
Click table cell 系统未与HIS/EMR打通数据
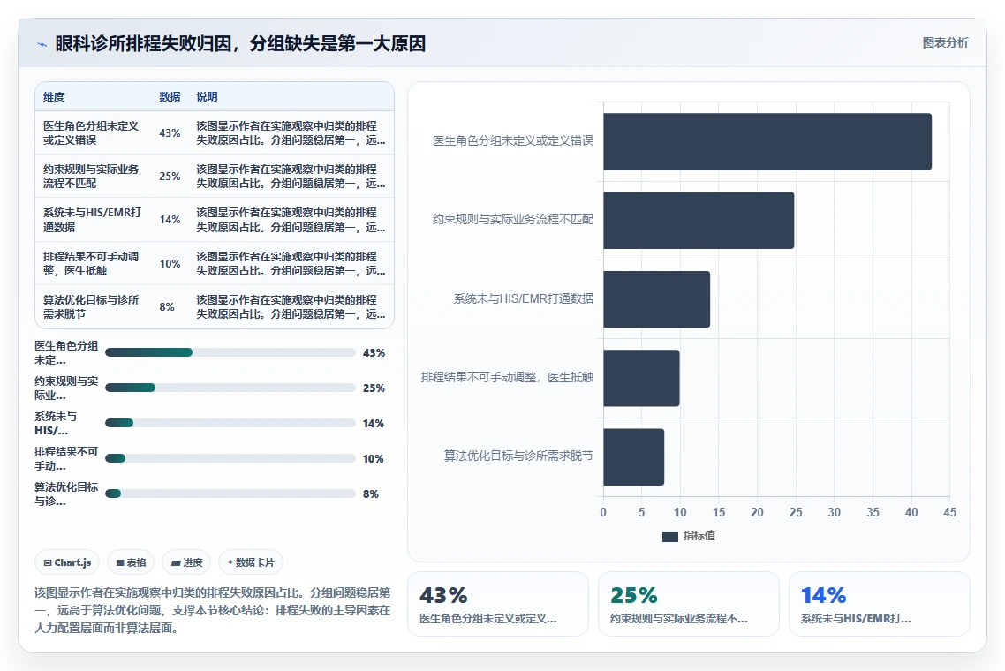[93, 220]
